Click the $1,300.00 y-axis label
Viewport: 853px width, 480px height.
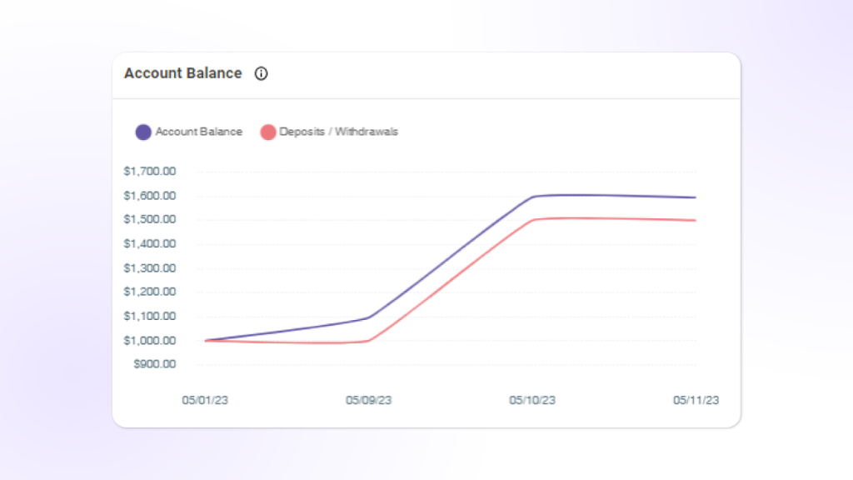click(149, 267)
